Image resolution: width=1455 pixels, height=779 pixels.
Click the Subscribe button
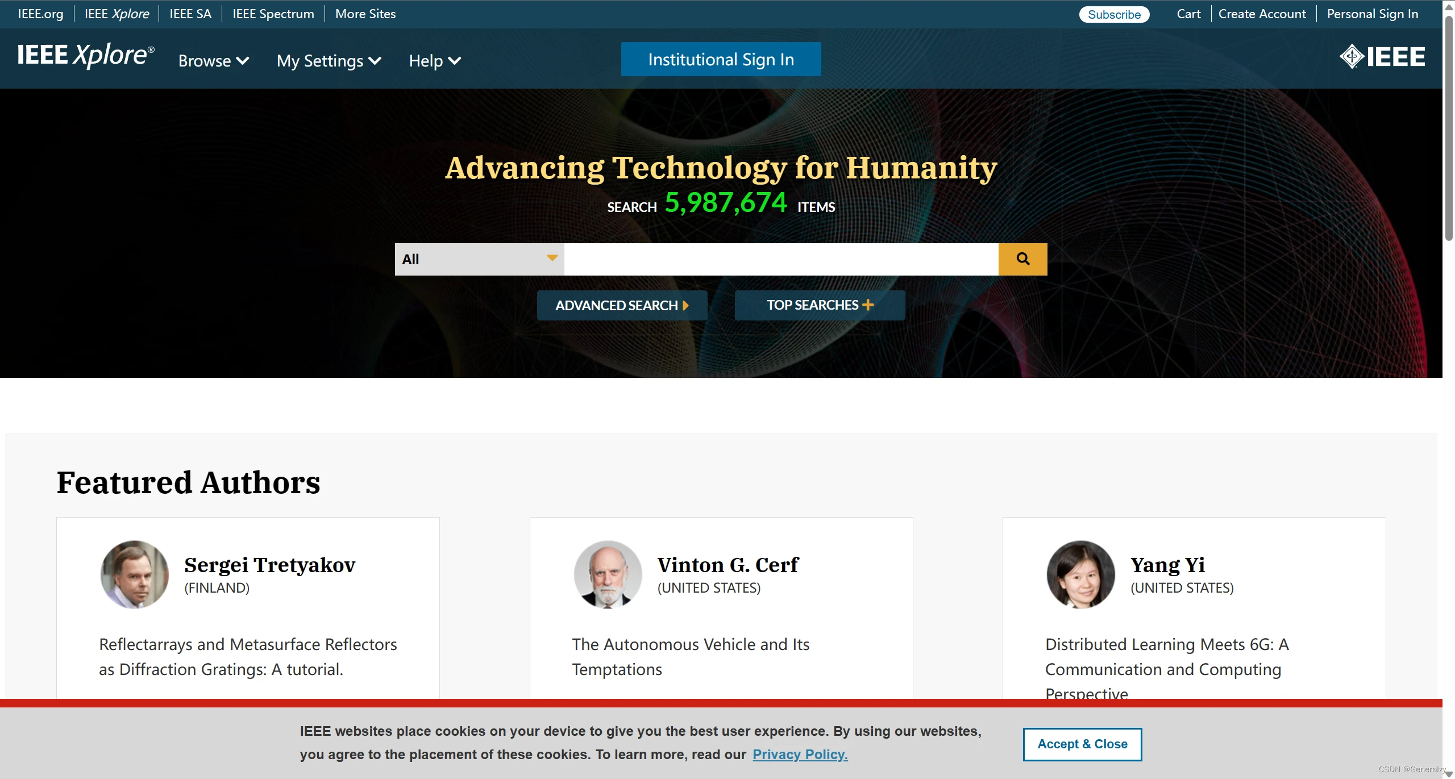point(1114,14)
